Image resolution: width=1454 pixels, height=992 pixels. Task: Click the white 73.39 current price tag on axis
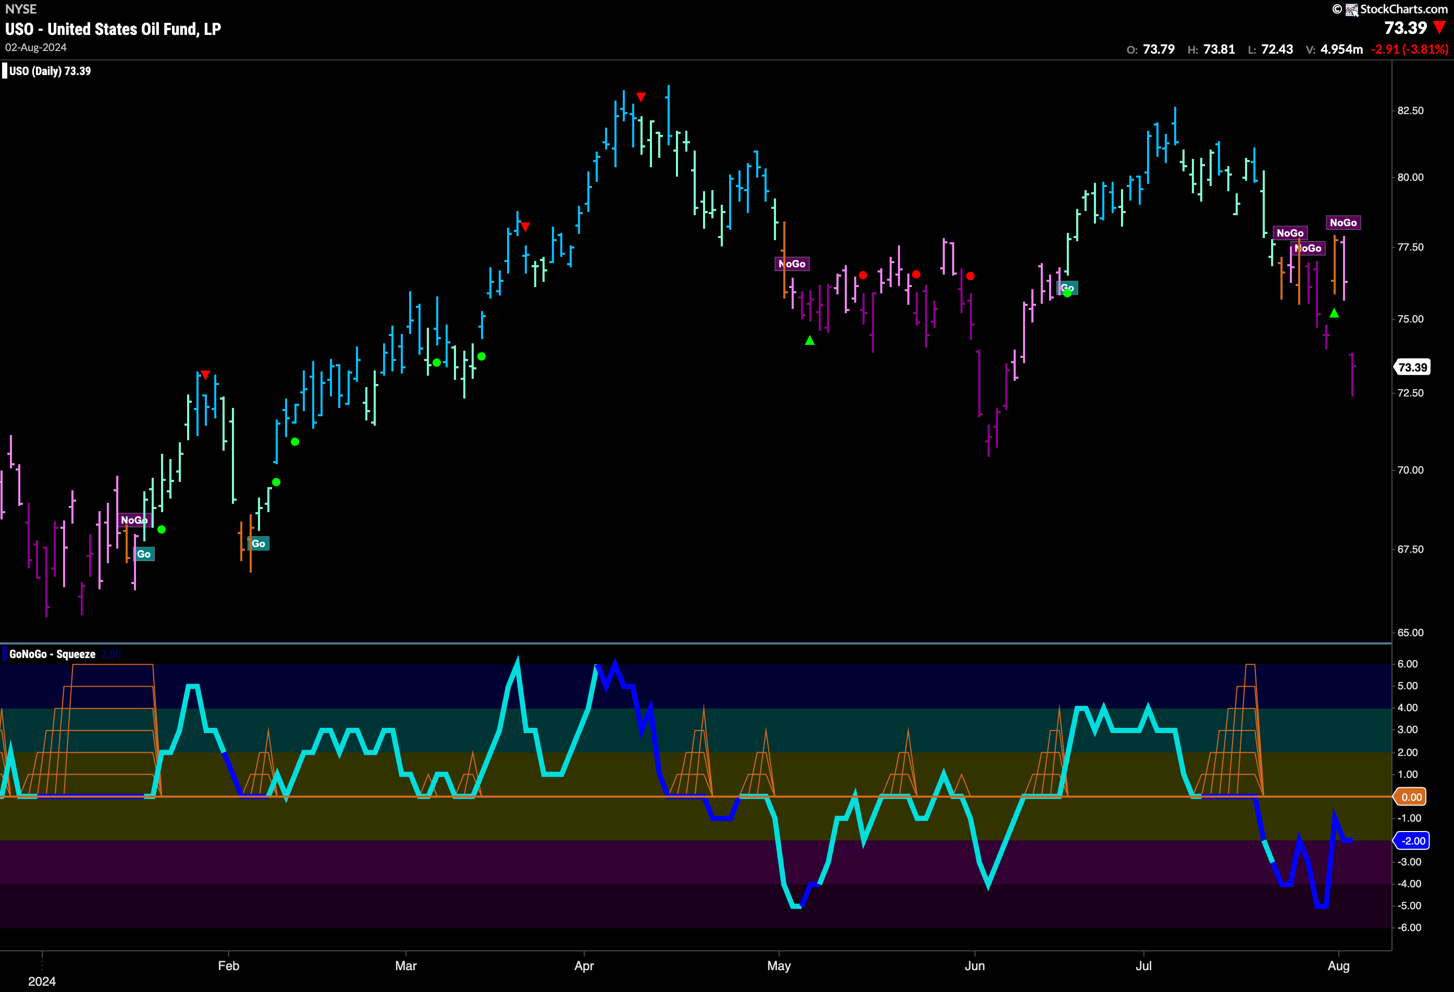point(1412,367)
